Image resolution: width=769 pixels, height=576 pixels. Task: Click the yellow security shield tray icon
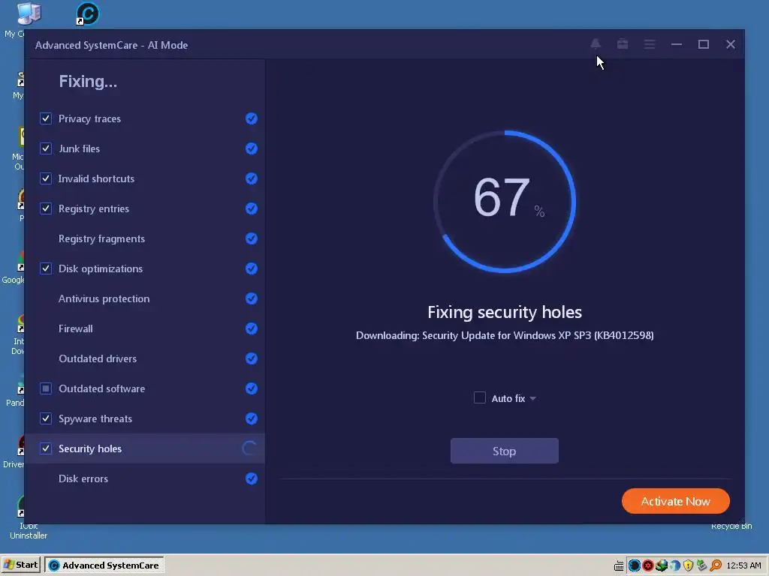[x=688, y=565]
